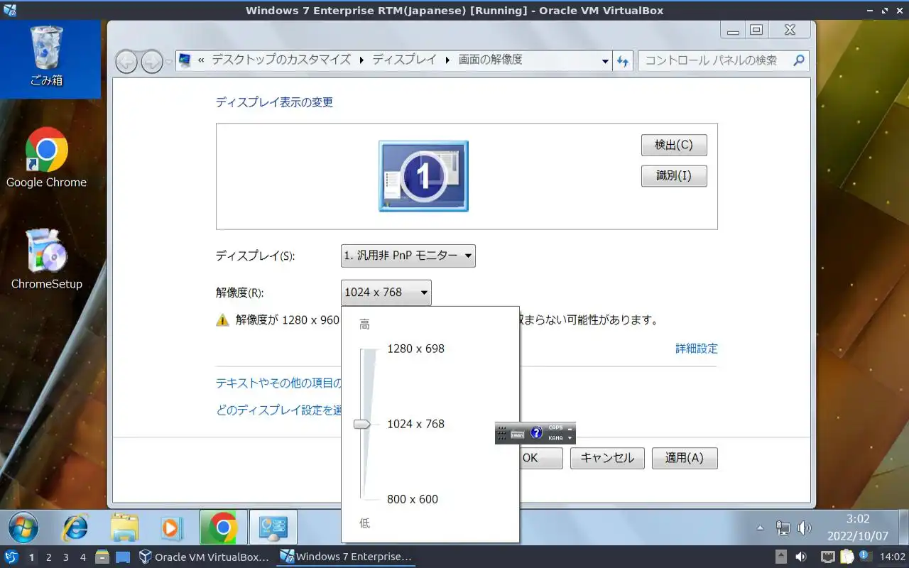This screenshot has width=909, height=568.
Task: Open the IME language bar options arrow
Action: click(570, 438)
